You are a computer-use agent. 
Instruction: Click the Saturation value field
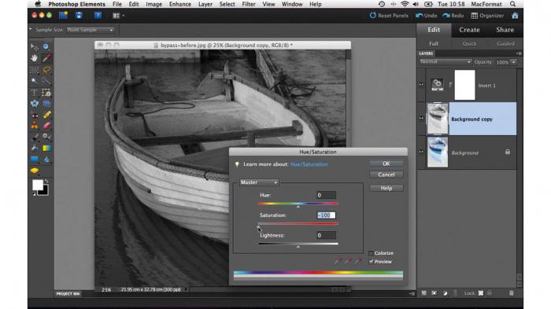[x=326, y=215]
